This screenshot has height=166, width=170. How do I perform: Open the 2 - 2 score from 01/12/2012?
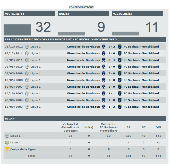click(112, 47)
